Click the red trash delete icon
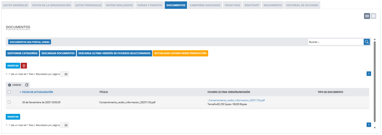The width and height of the screenshot is (382, 135). [x=24, y=66]
